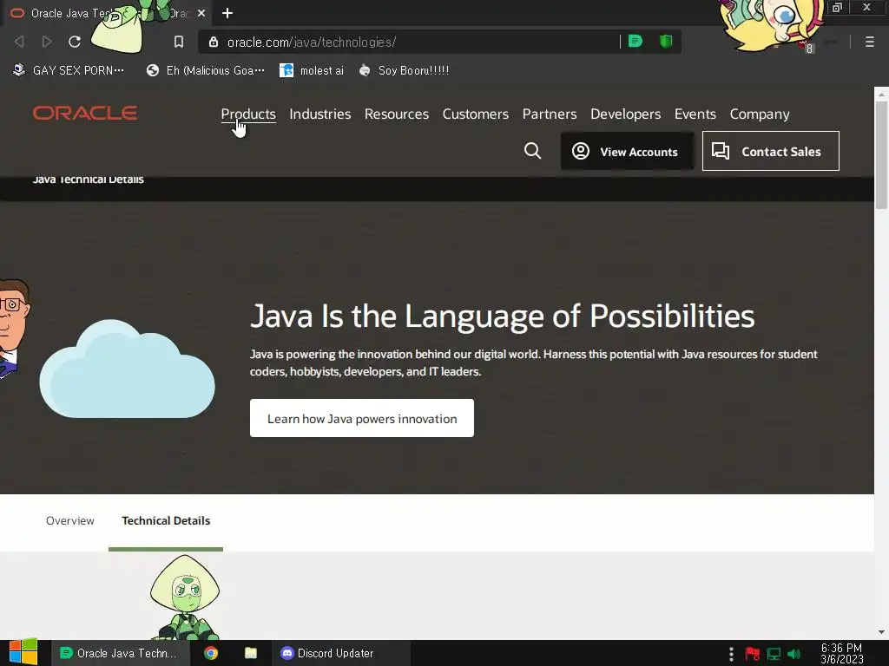Open the molest ai bookmark
889x666 pixels.
[312, 70]
